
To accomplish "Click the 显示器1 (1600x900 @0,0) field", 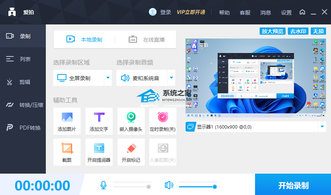I will pyautogui.click(x=256, y=127).
